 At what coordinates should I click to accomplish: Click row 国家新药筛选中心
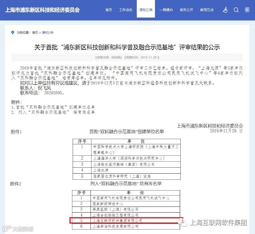tap(126, 204)
